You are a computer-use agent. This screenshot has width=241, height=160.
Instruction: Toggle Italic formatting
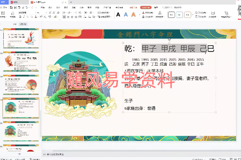point(24,17)
